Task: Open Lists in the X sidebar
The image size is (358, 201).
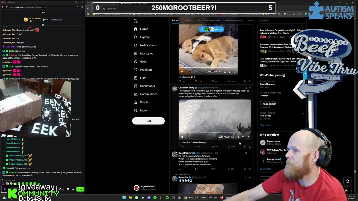Action: 140,78
